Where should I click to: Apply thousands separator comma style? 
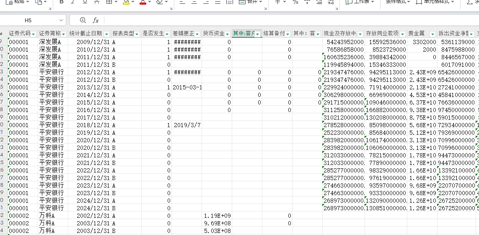pyautogui.click(x=307, y=2)
